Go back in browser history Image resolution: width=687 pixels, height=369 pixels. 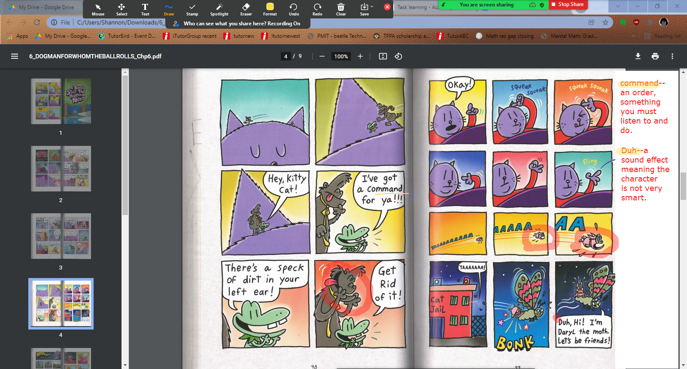(9, 22)
